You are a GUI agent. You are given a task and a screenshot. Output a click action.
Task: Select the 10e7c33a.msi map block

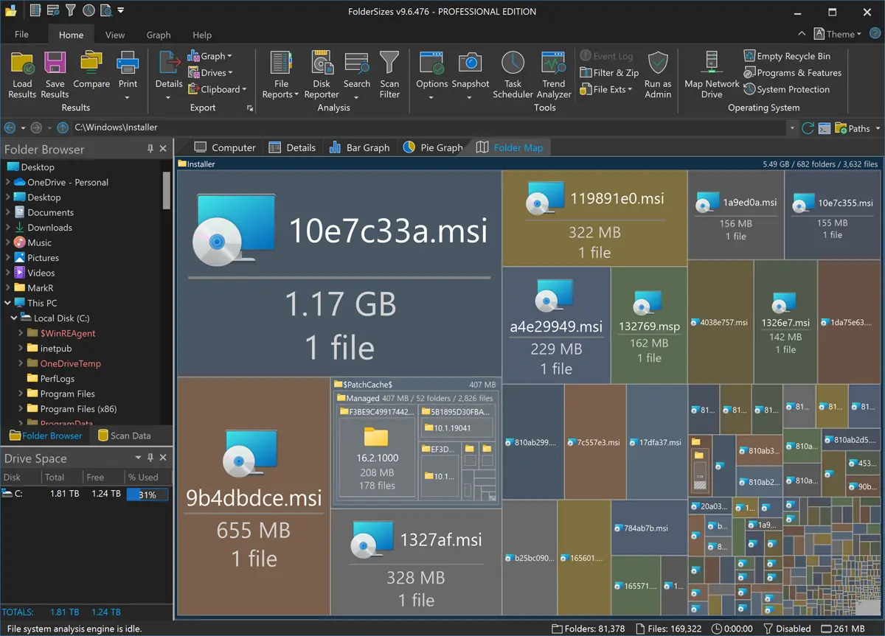(x=339, y=273)
